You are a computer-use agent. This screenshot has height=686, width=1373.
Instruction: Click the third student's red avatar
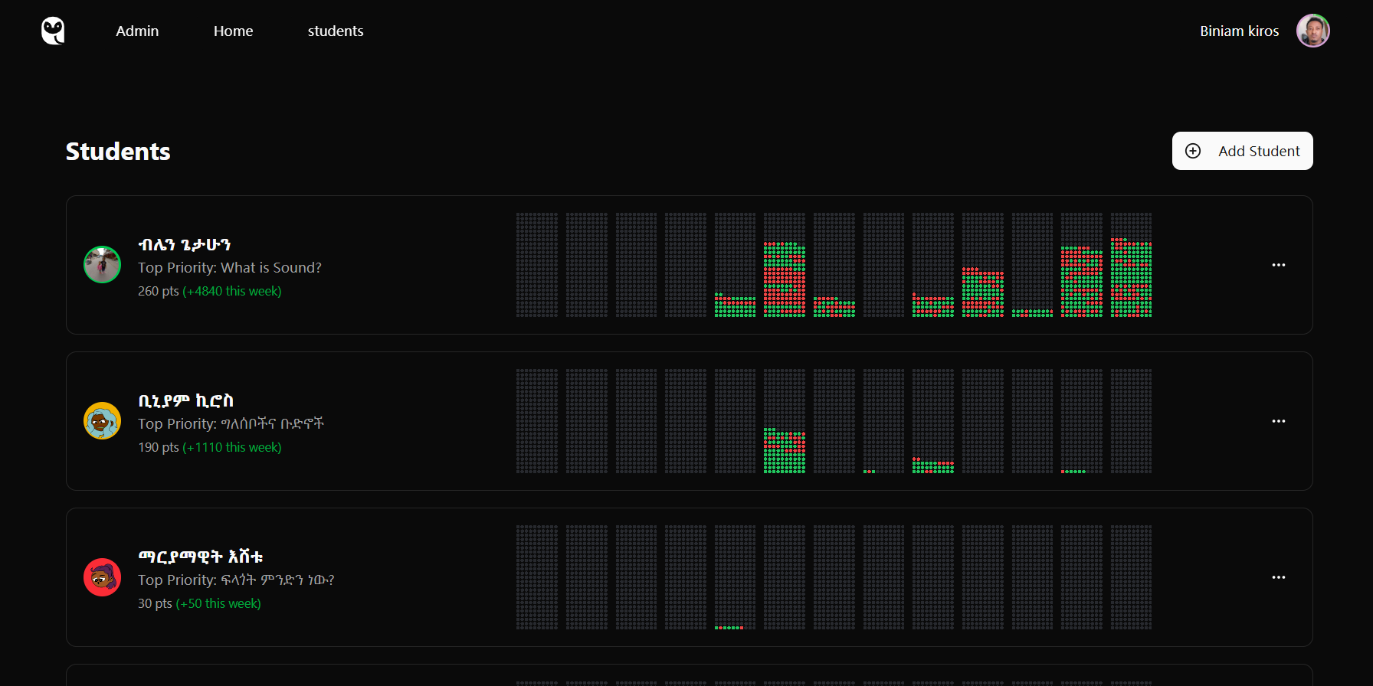(102, 577)
